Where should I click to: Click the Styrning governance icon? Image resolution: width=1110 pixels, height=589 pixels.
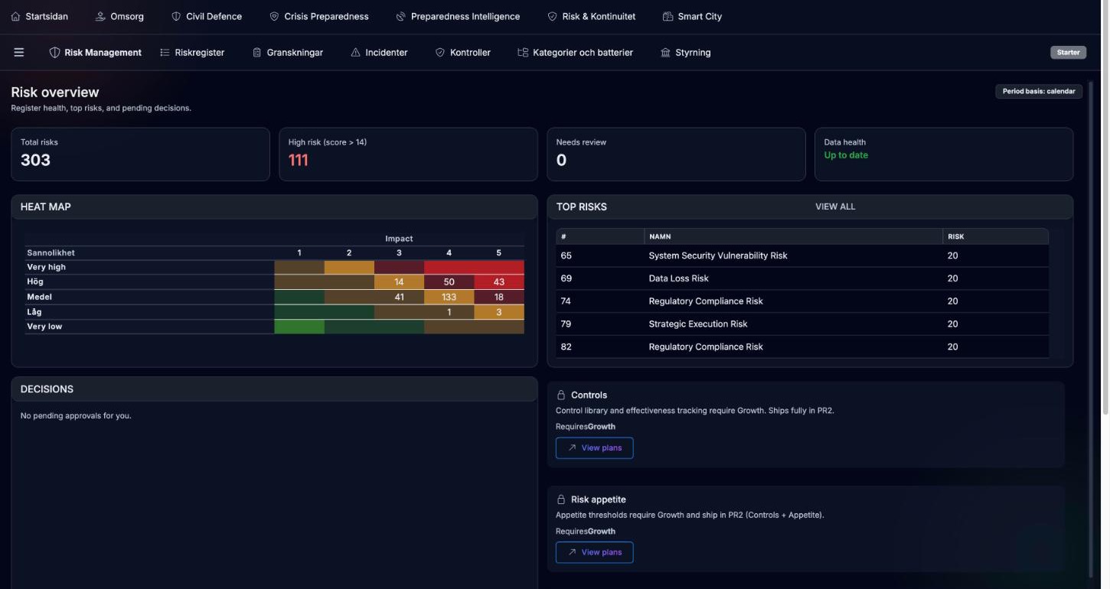click(x=665, y=53)
